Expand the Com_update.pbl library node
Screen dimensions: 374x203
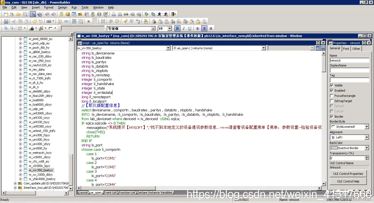click(15, 183)
